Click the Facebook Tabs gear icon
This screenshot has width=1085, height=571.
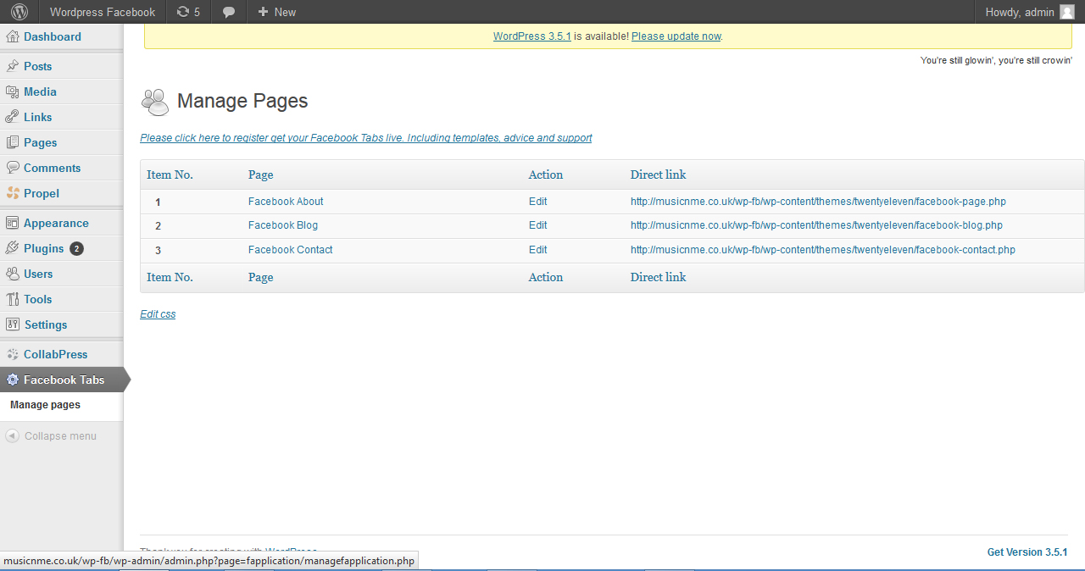pos(13,380)
